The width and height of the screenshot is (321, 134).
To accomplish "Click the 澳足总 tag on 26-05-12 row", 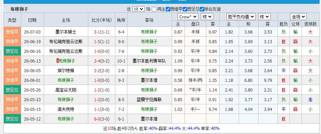I will click(12, 119).
